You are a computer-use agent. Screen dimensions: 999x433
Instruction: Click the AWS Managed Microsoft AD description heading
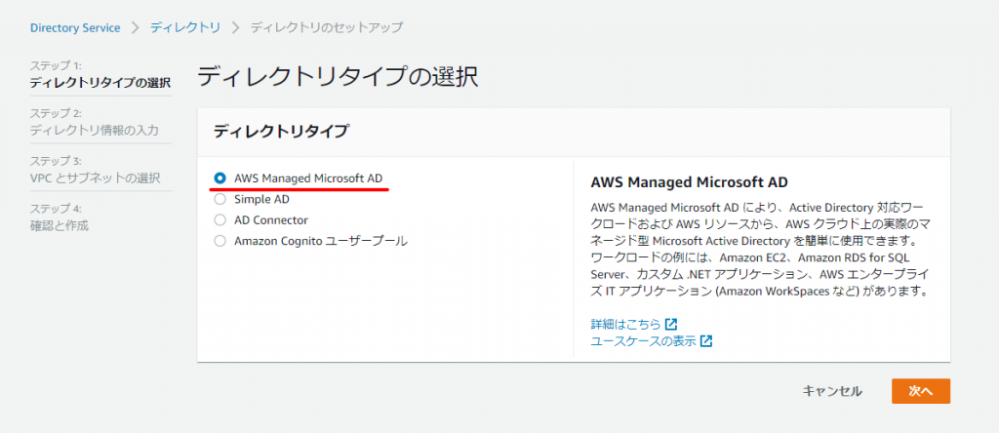click(x=690, y=182)
